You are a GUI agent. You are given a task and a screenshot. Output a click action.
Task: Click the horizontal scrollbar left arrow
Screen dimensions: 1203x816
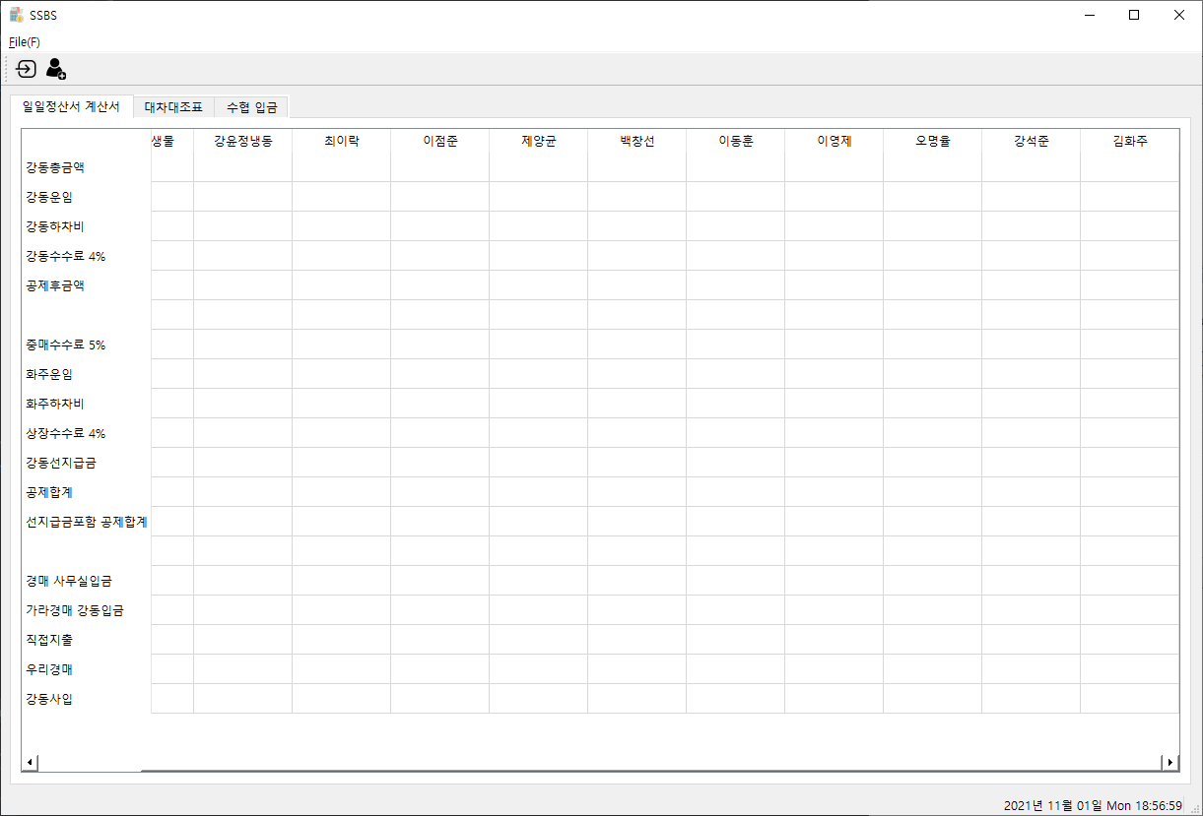(x=30, y=762)
